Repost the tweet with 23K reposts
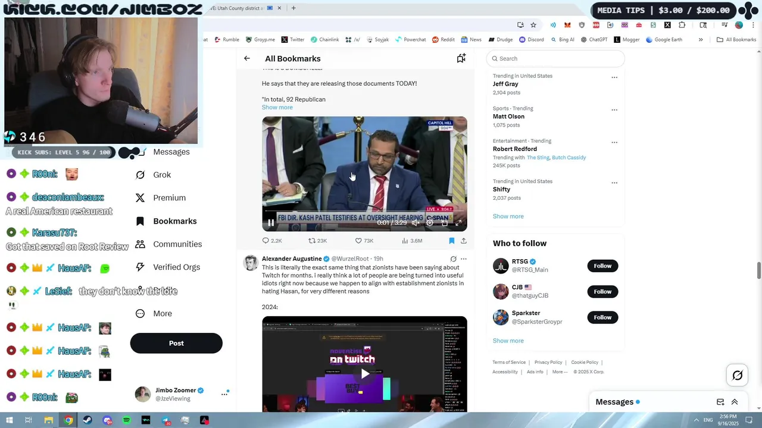The width and height of the screenshot is (762, 428). tap(317, 241)
